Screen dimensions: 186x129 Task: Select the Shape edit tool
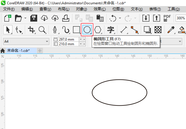[19, 30]
